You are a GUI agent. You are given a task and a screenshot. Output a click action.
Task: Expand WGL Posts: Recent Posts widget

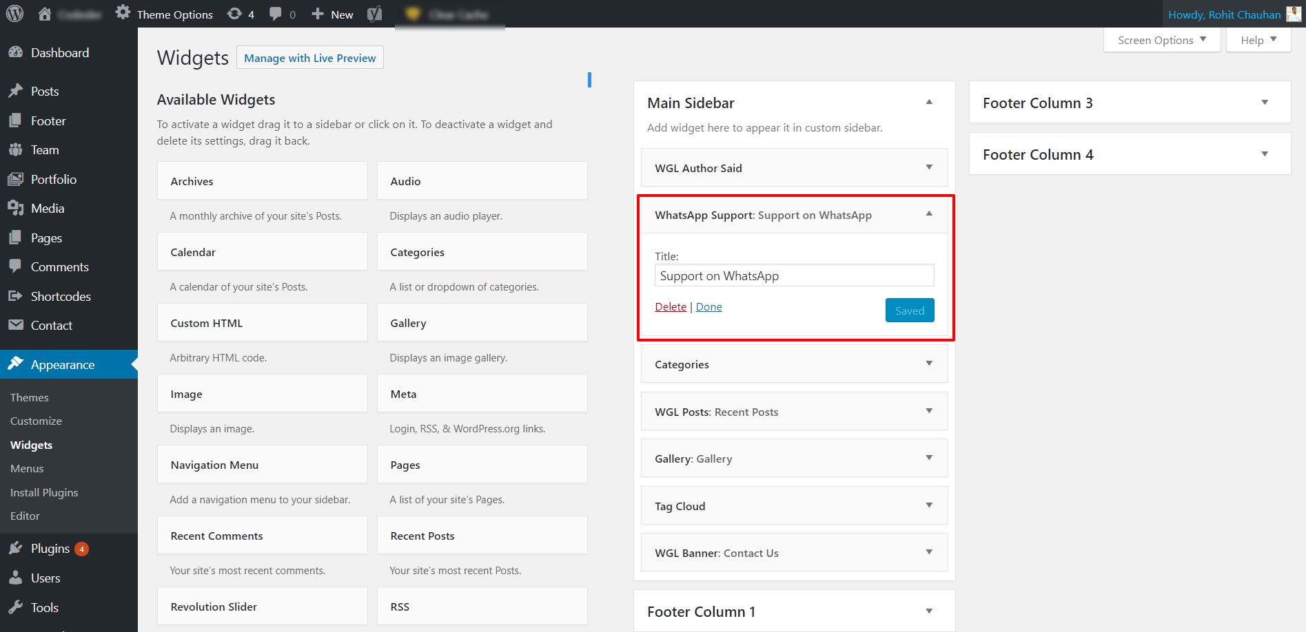(x=929, y=411)
